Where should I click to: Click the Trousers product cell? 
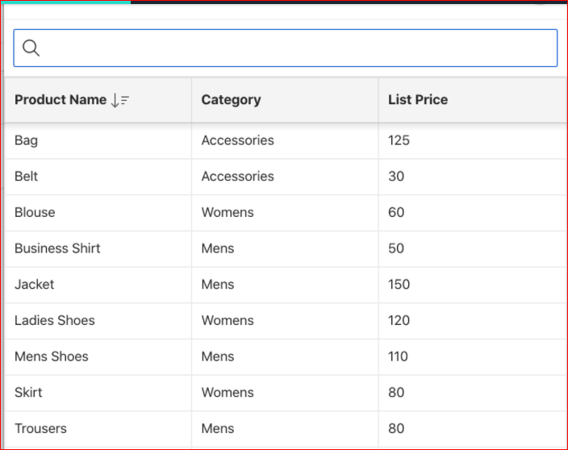(98, 429)
